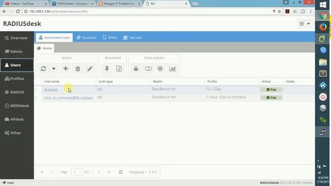Viewport: 331px width, 186px height.
Task: Open the reload options dropdown arrow
Action: (54, 69)
